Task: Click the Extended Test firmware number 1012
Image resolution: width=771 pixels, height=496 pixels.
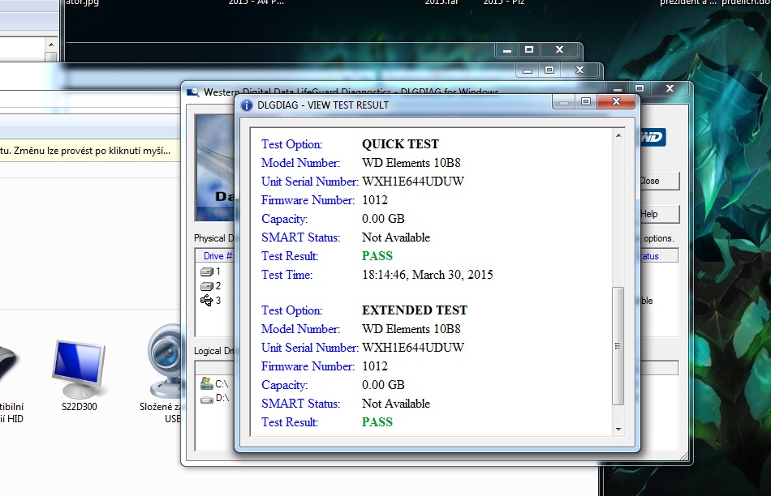Action: point(375,366)
